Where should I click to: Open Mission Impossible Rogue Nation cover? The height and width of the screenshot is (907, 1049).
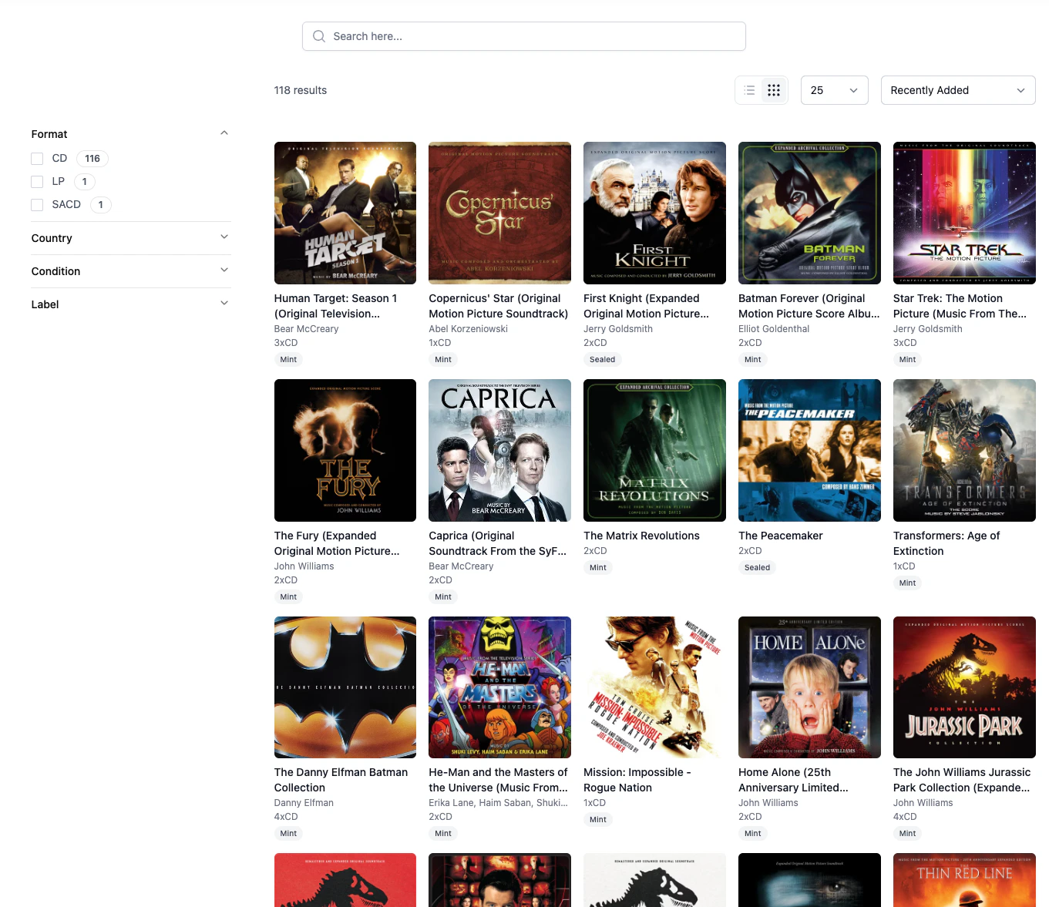click(654, 687)
